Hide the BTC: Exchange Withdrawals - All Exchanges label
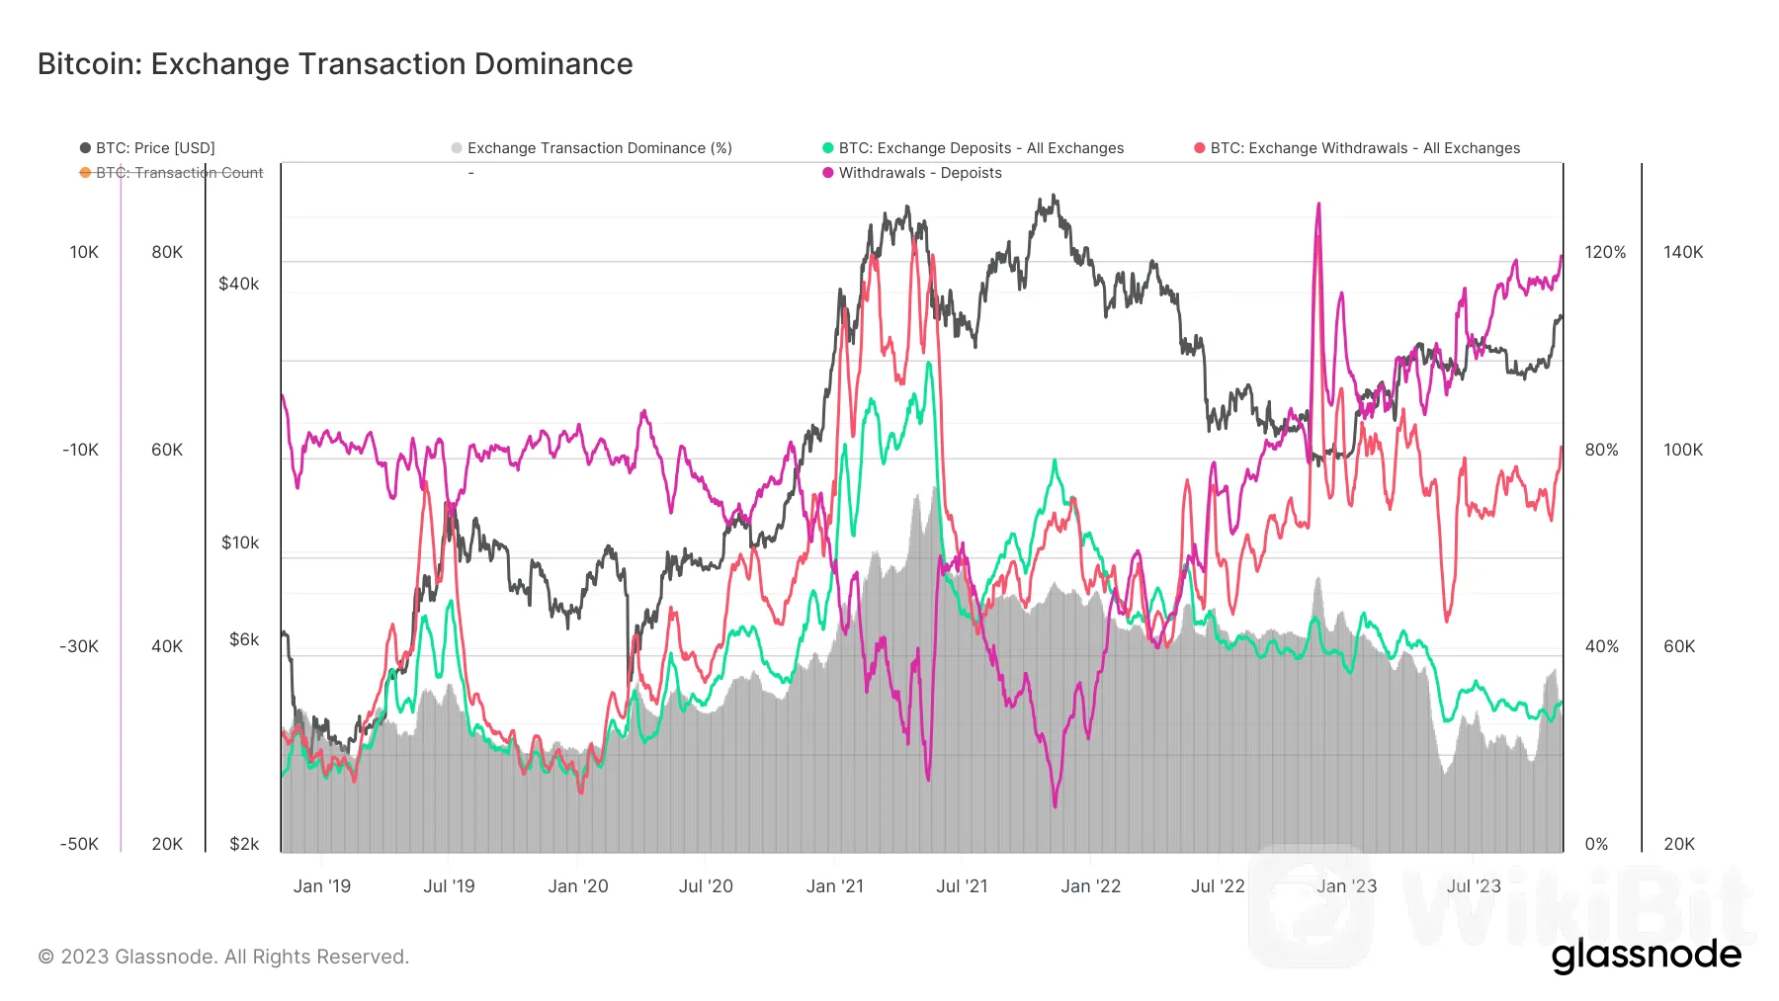 (1365, 148)
